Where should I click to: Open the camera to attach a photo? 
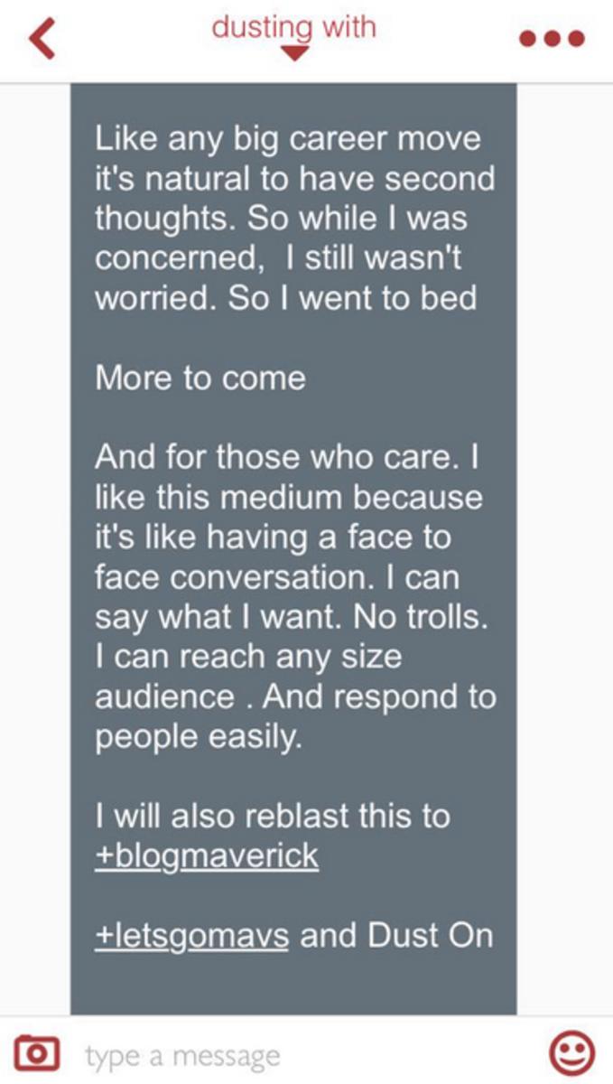(37, 1052)
